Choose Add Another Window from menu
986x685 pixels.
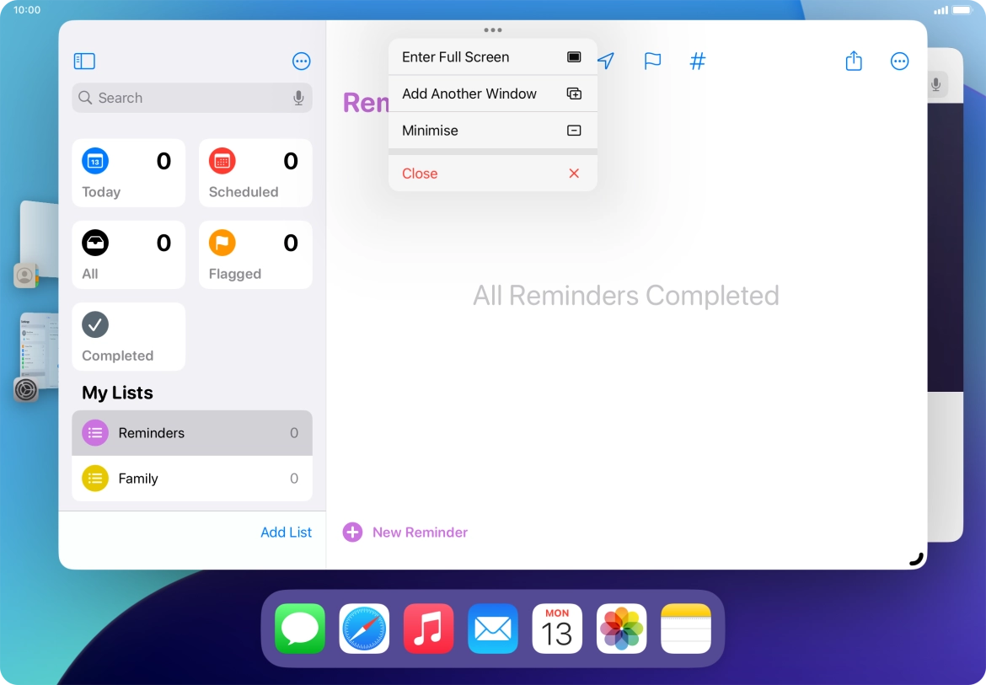coord(492,94)
